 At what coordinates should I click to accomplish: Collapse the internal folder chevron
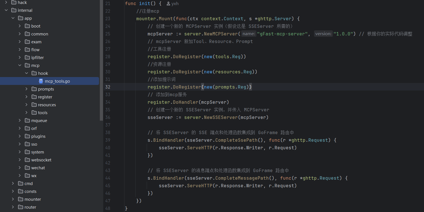click(x=6, y=10)
